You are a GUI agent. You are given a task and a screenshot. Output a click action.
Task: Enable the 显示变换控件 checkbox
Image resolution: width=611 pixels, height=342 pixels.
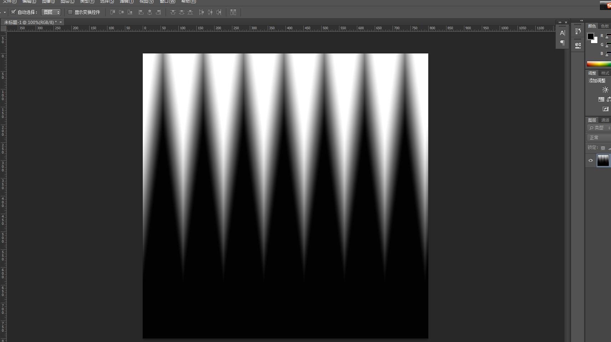(70, 12)
